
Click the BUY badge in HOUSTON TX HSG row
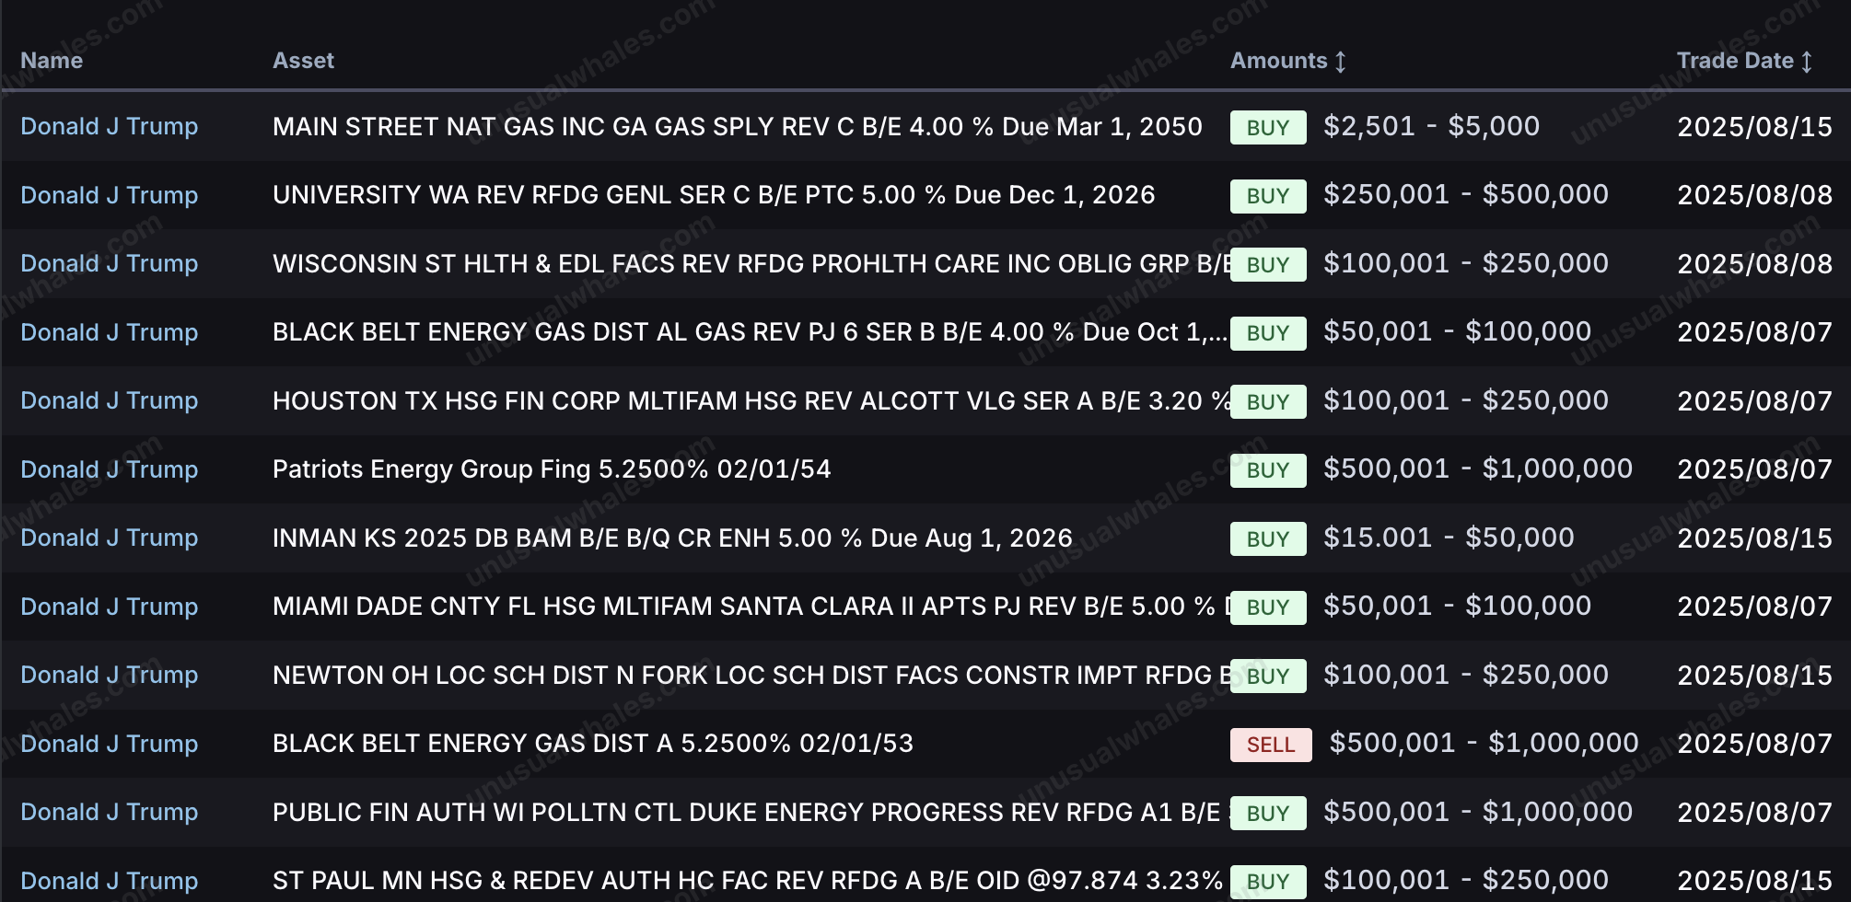[x=1268, y=402]
